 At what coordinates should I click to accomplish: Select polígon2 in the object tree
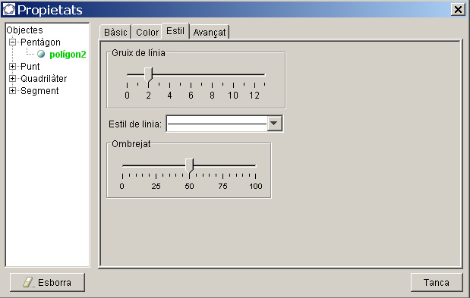click(68, 54)
